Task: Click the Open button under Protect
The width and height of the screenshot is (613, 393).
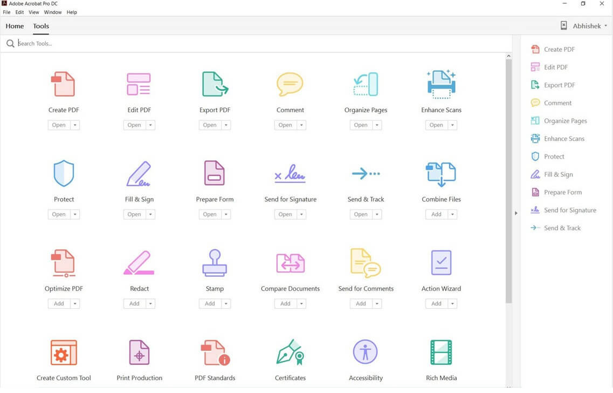Action: [x=59, y=214]
